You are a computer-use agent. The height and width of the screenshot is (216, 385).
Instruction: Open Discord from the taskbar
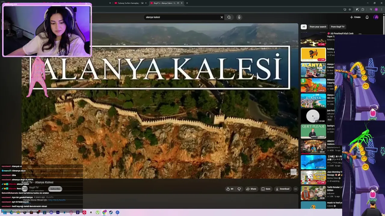51,212
